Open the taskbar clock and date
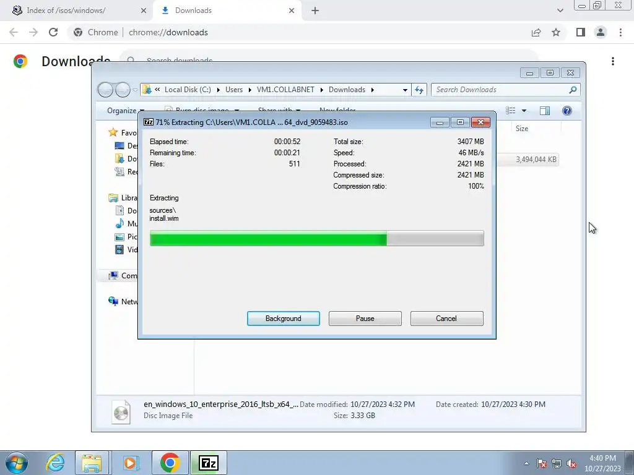The height and width of the screenshot is (475, 634). 602,463
